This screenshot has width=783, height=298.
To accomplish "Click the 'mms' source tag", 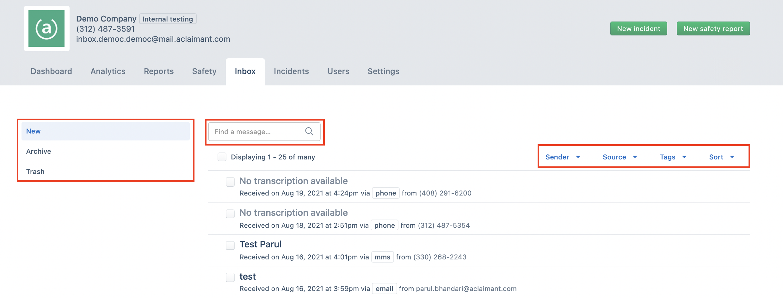I will tap(382, 257).
